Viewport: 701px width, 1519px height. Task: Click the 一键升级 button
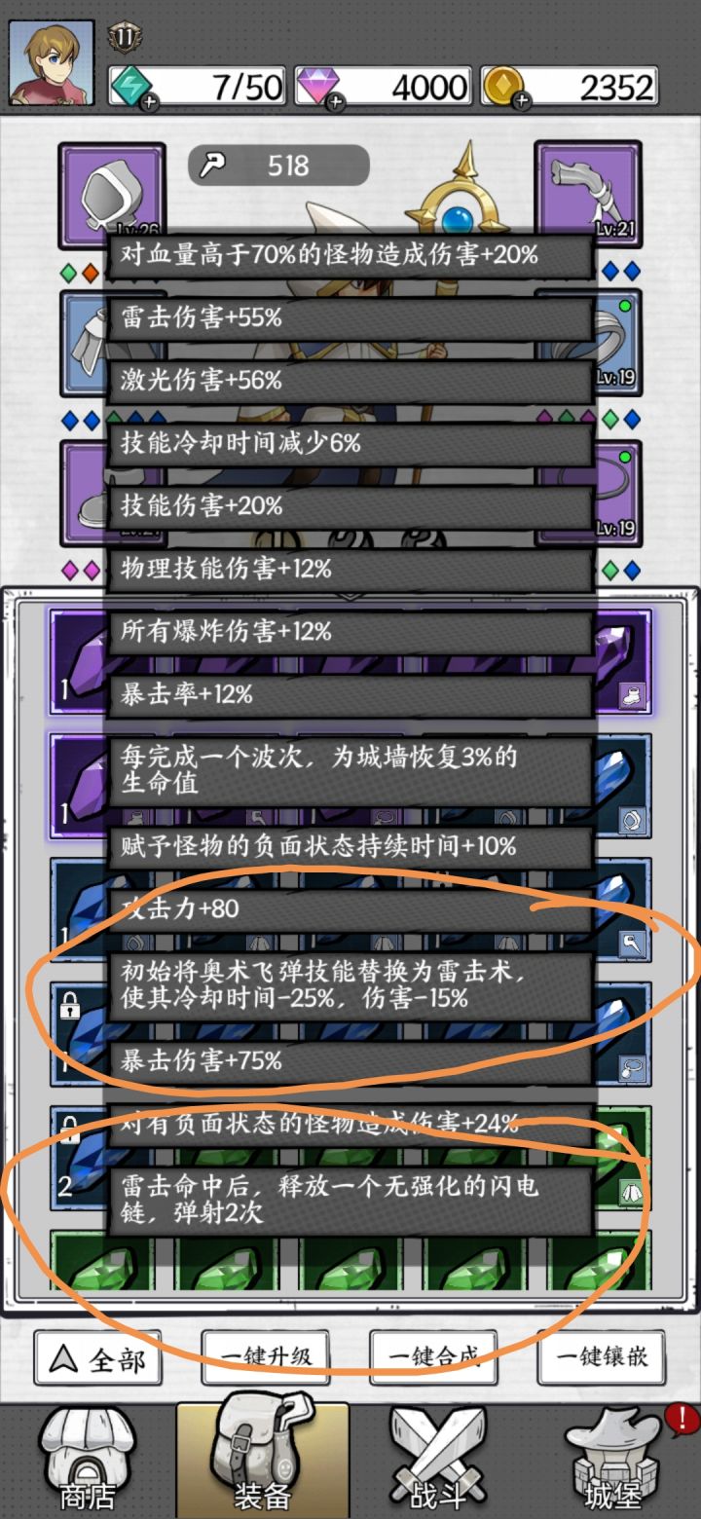pos(265,1358)
